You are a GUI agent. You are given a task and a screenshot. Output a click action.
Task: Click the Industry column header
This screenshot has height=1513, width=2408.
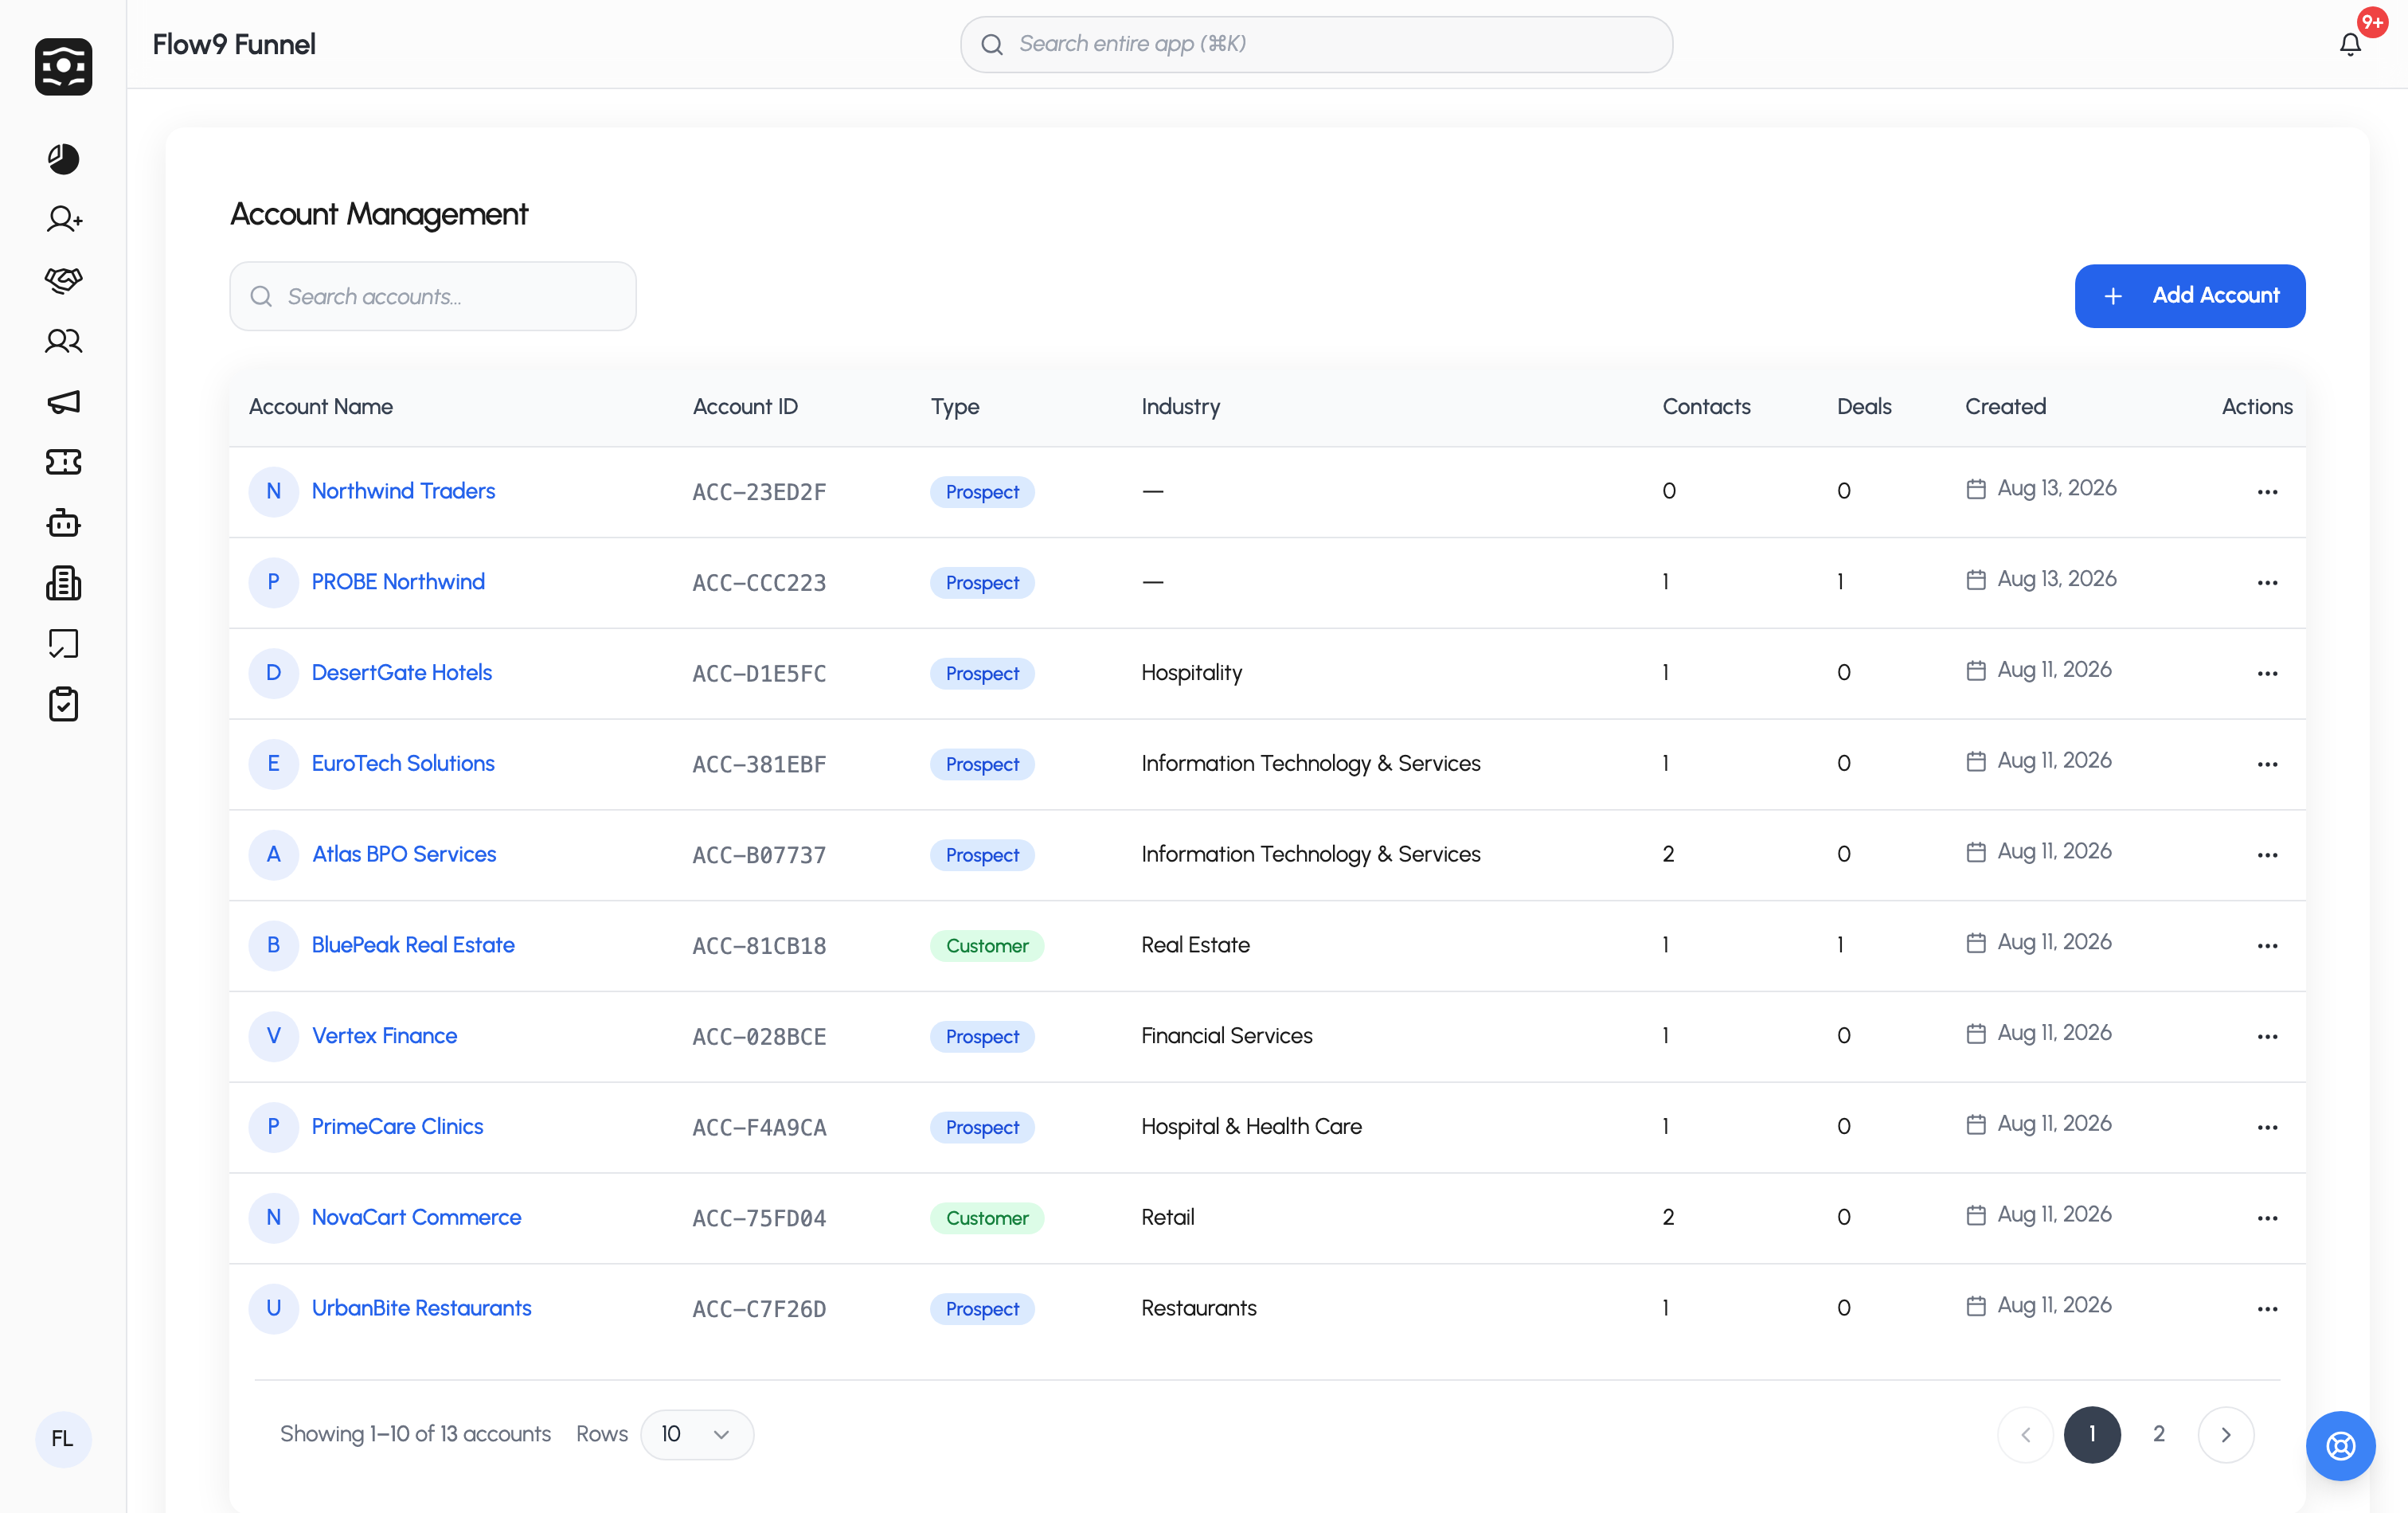click(x=1181, y=407)
